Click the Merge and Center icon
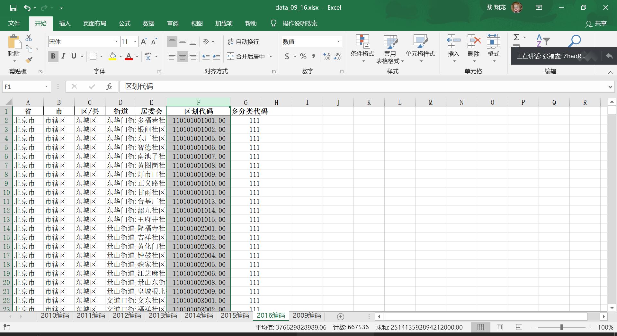Screen dimensions: 617x336 (231, 57)
